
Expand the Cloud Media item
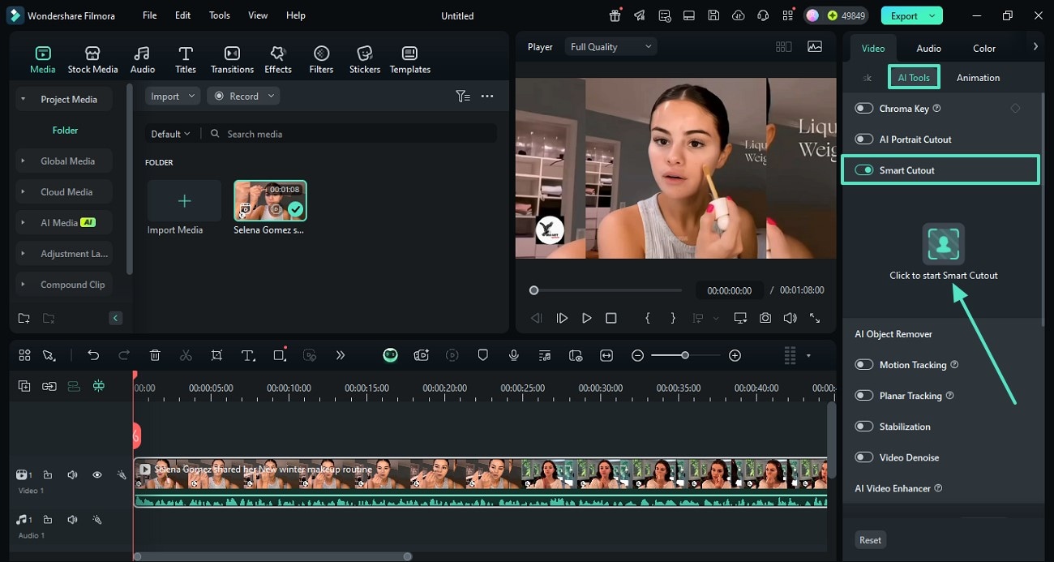(x=23, y=192)
